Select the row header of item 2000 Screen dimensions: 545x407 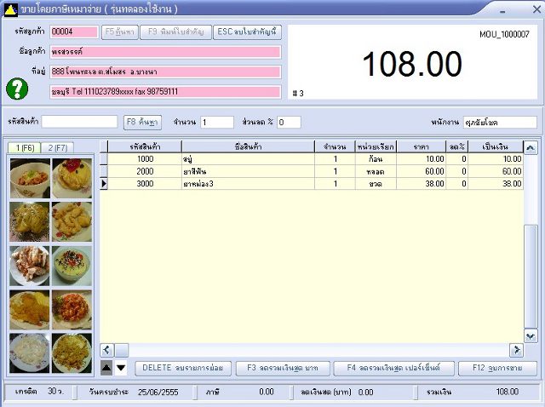[x=104, y=171]
